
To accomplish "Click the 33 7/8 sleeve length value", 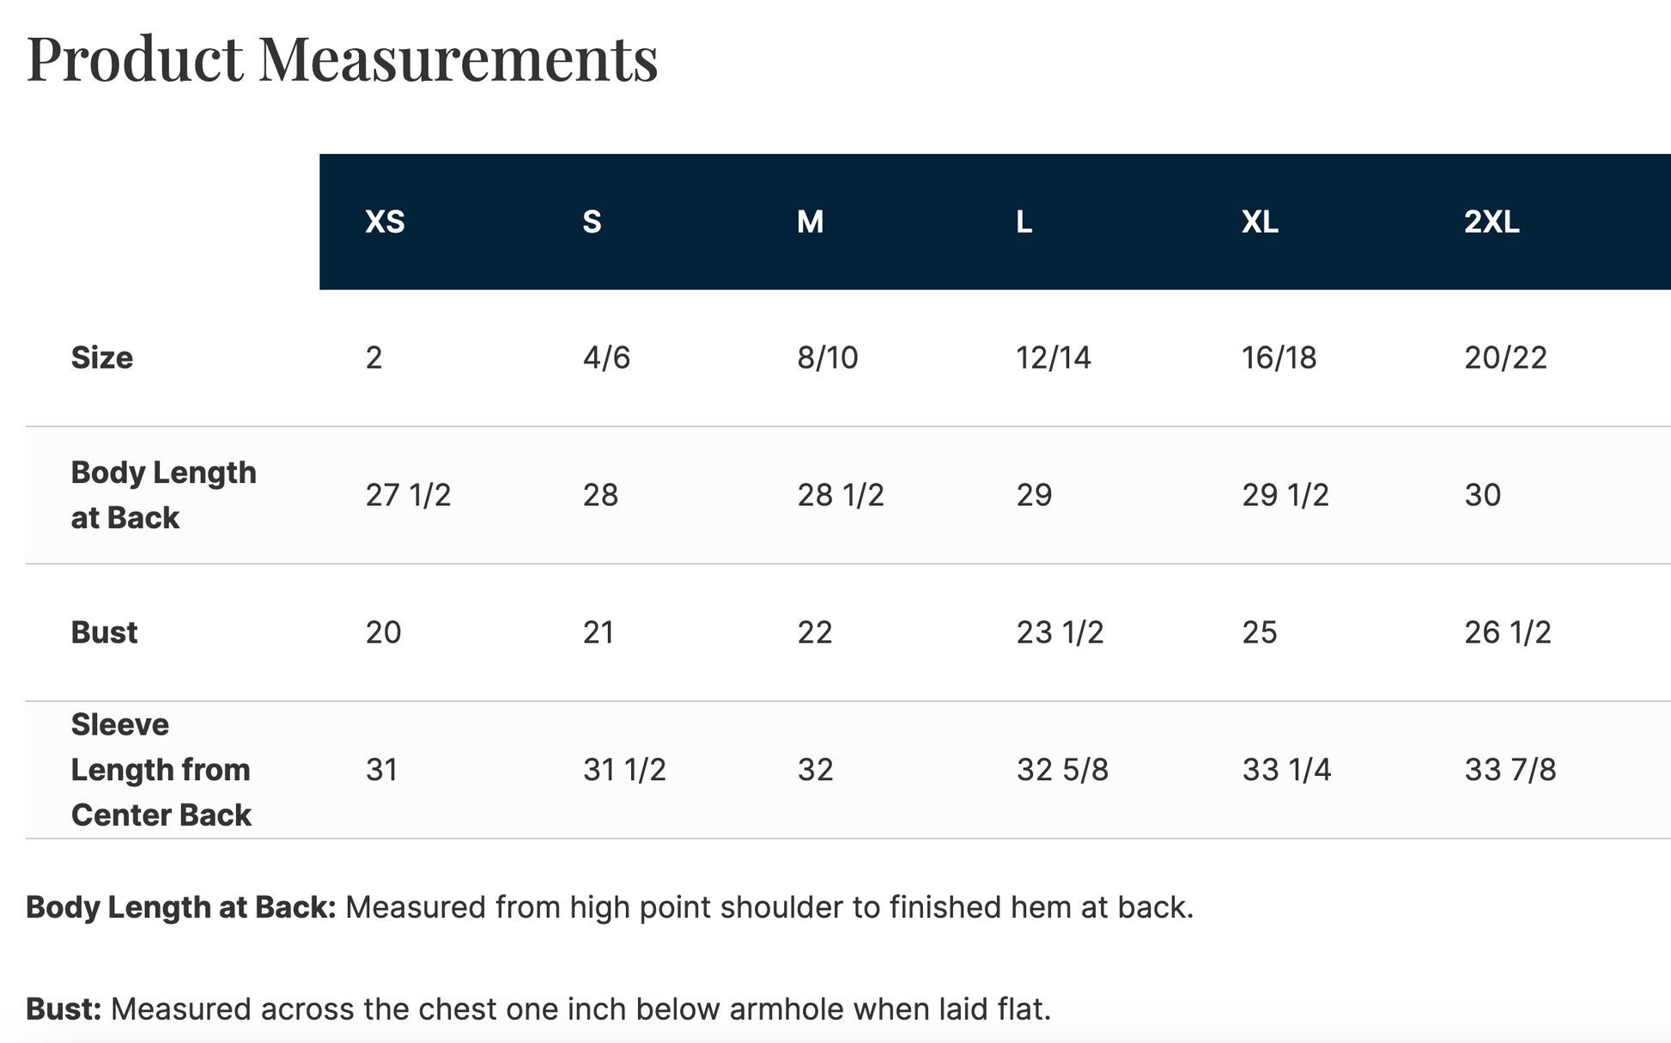I will [x=1510, y=770].
